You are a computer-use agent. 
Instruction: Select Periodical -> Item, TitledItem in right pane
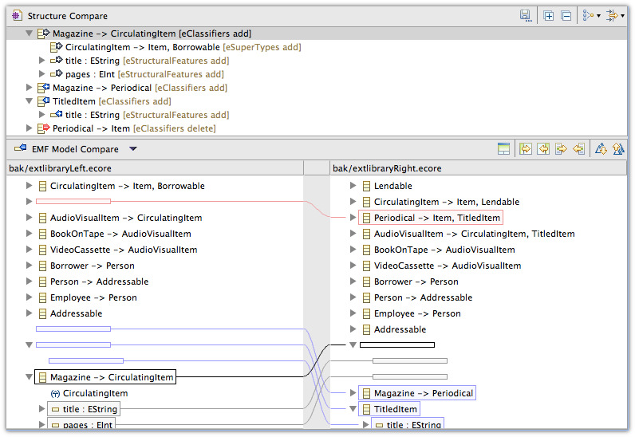[x=436, y=218]
